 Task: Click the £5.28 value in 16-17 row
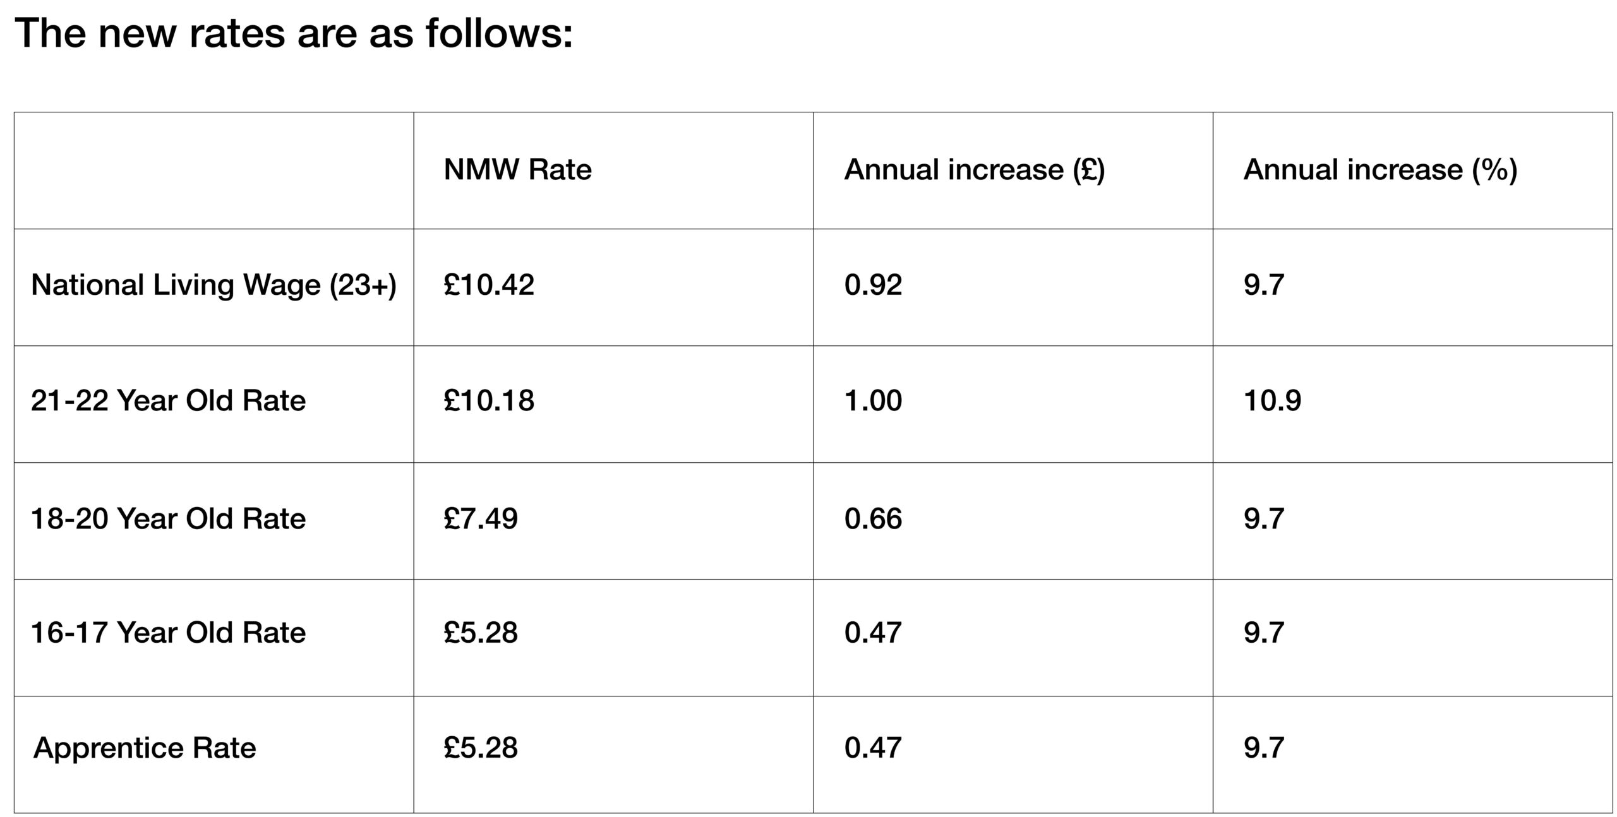click(481, 633)
